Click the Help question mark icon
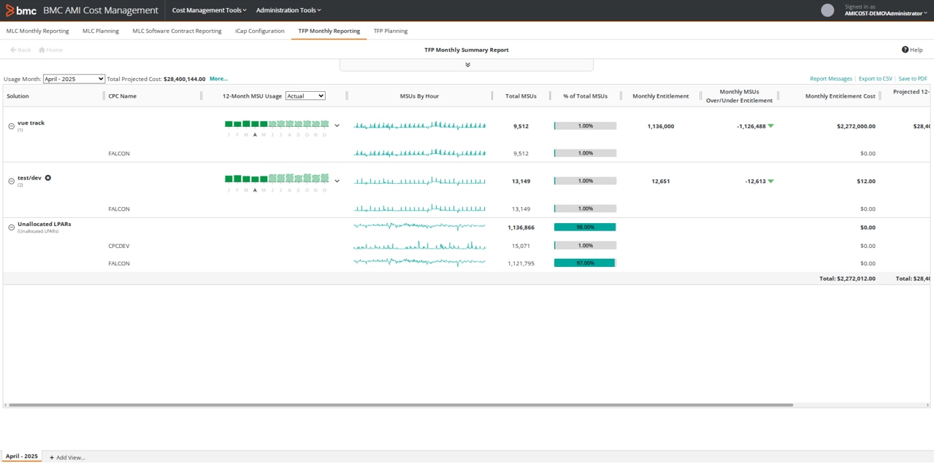Viewport: 934px width, 463px height. [905, 50]
